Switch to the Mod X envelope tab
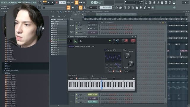This screenshot has width=190, height=107. [x=83, y=46]
